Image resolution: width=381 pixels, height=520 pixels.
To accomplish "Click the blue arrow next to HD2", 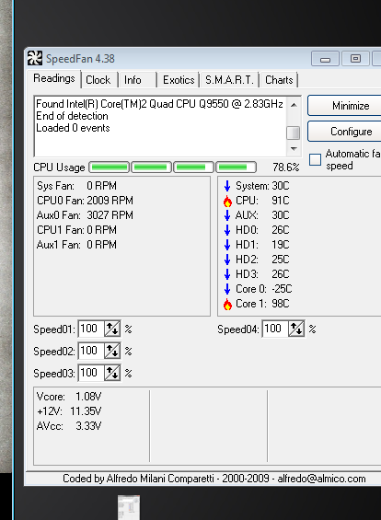I will (x=227, y=260).
